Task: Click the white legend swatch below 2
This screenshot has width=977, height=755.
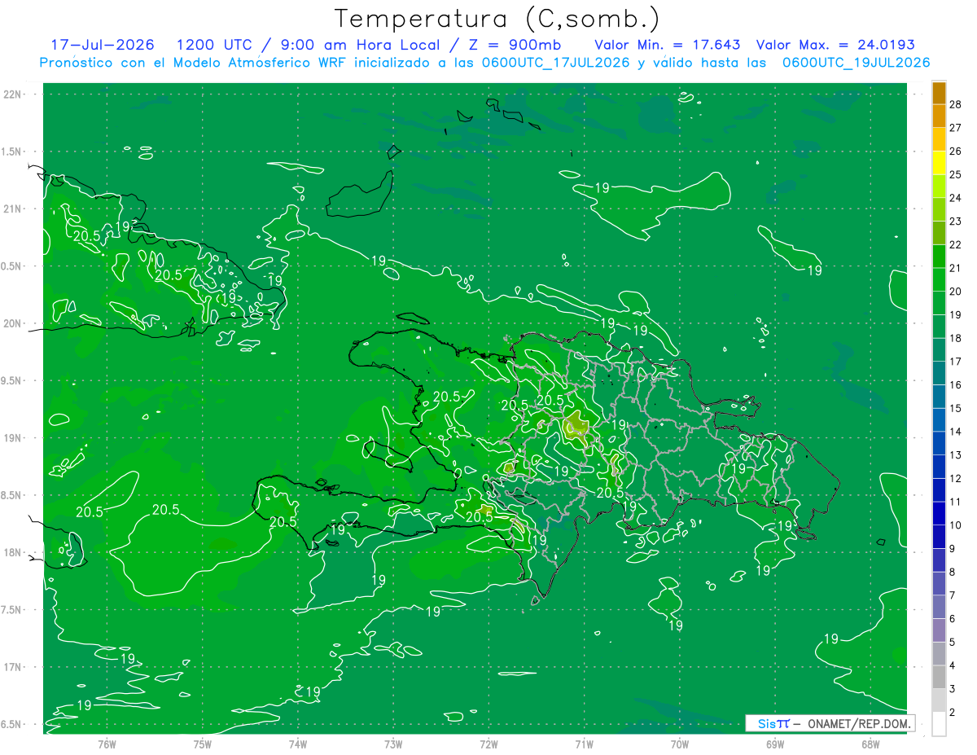Action: (x=939, y=724)
